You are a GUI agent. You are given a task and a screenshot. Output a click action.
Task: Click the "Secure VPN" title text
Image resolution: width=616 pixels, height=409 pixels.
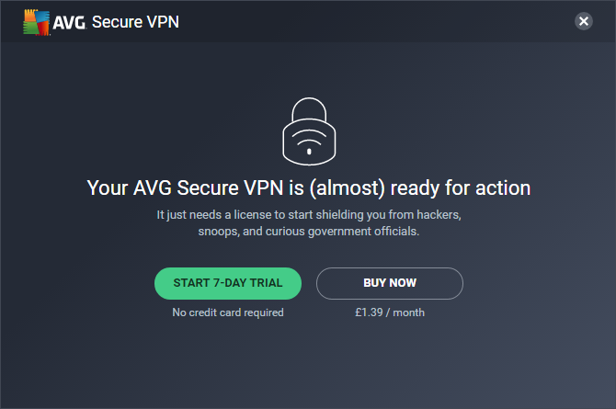coord(136,21)
